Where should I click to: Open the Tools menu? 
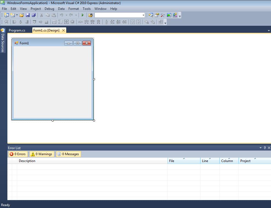(x=87, y=9)
